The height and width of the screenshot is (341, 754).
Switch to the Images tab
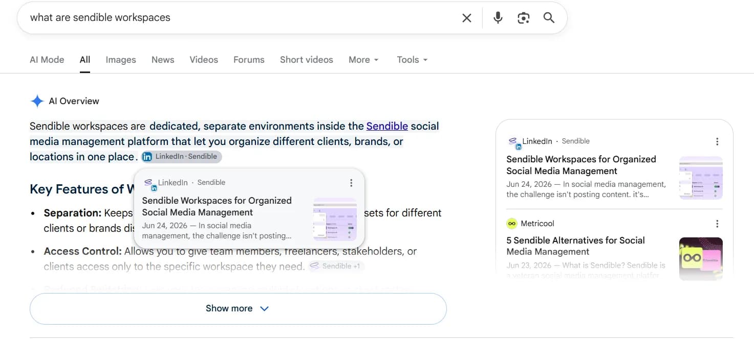[121, 60]
